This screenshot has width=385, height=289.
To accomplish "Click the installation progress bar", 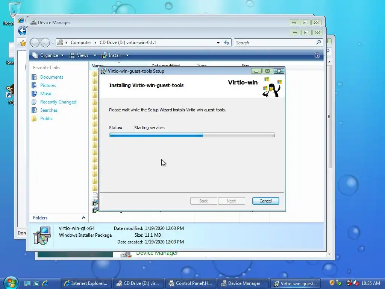I will 192,135.
